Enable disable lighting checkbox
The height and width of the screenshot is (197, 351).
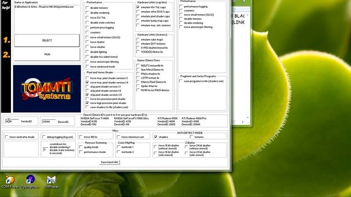tap(87, 52)
